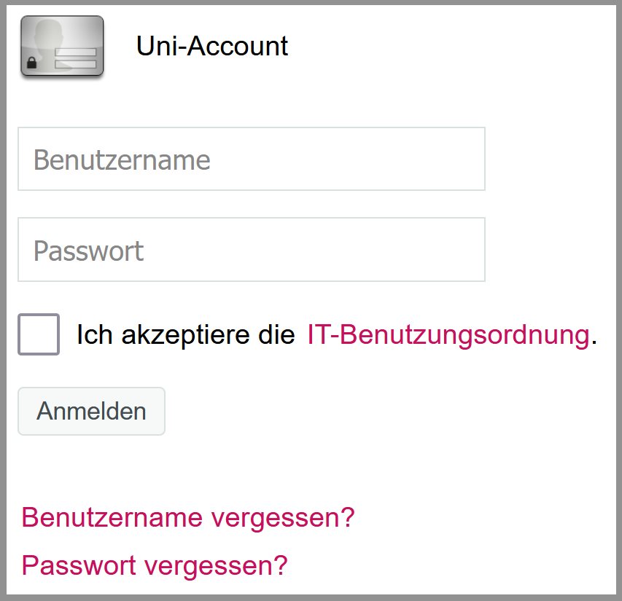Toggle the checkbox via the "Ich akzeptiere die" label

(x=186, y=335)
